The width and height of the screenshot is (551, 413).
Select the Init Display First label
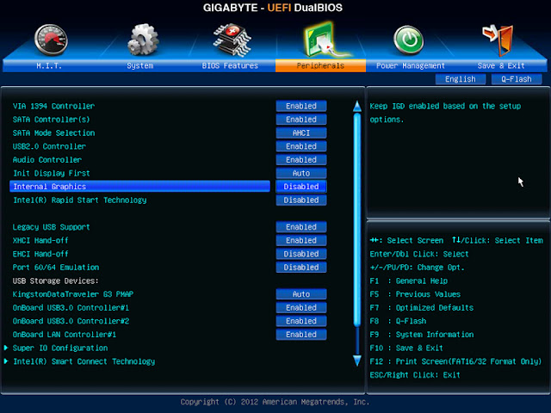tap(52, 173)
